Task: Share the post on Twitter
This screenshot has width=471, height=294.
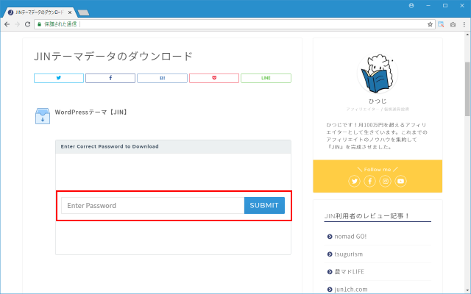Action: point(59,78)
